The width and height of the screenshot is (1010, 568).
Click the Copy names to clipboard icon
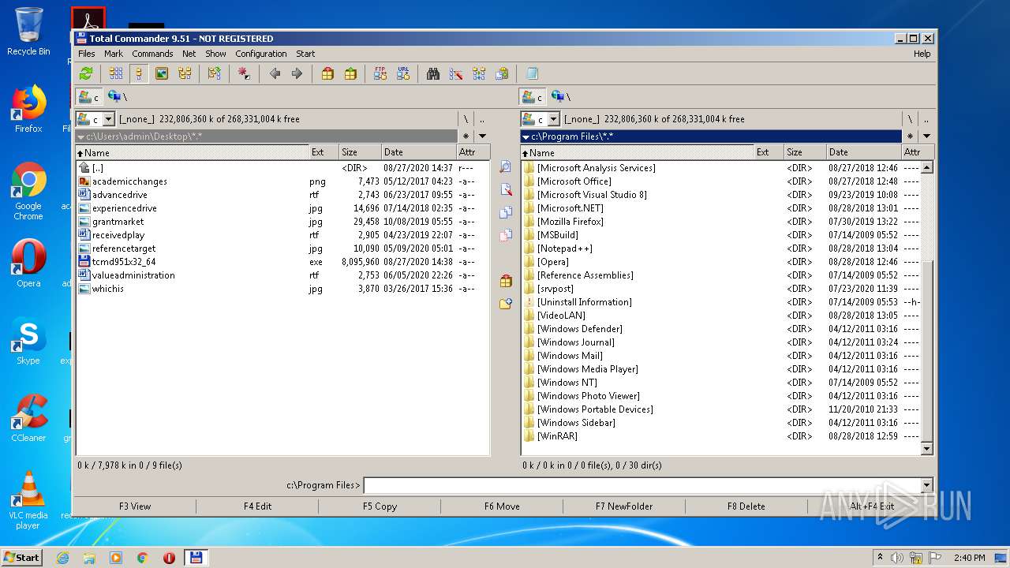pyautogui.click(x=502, y=73)
